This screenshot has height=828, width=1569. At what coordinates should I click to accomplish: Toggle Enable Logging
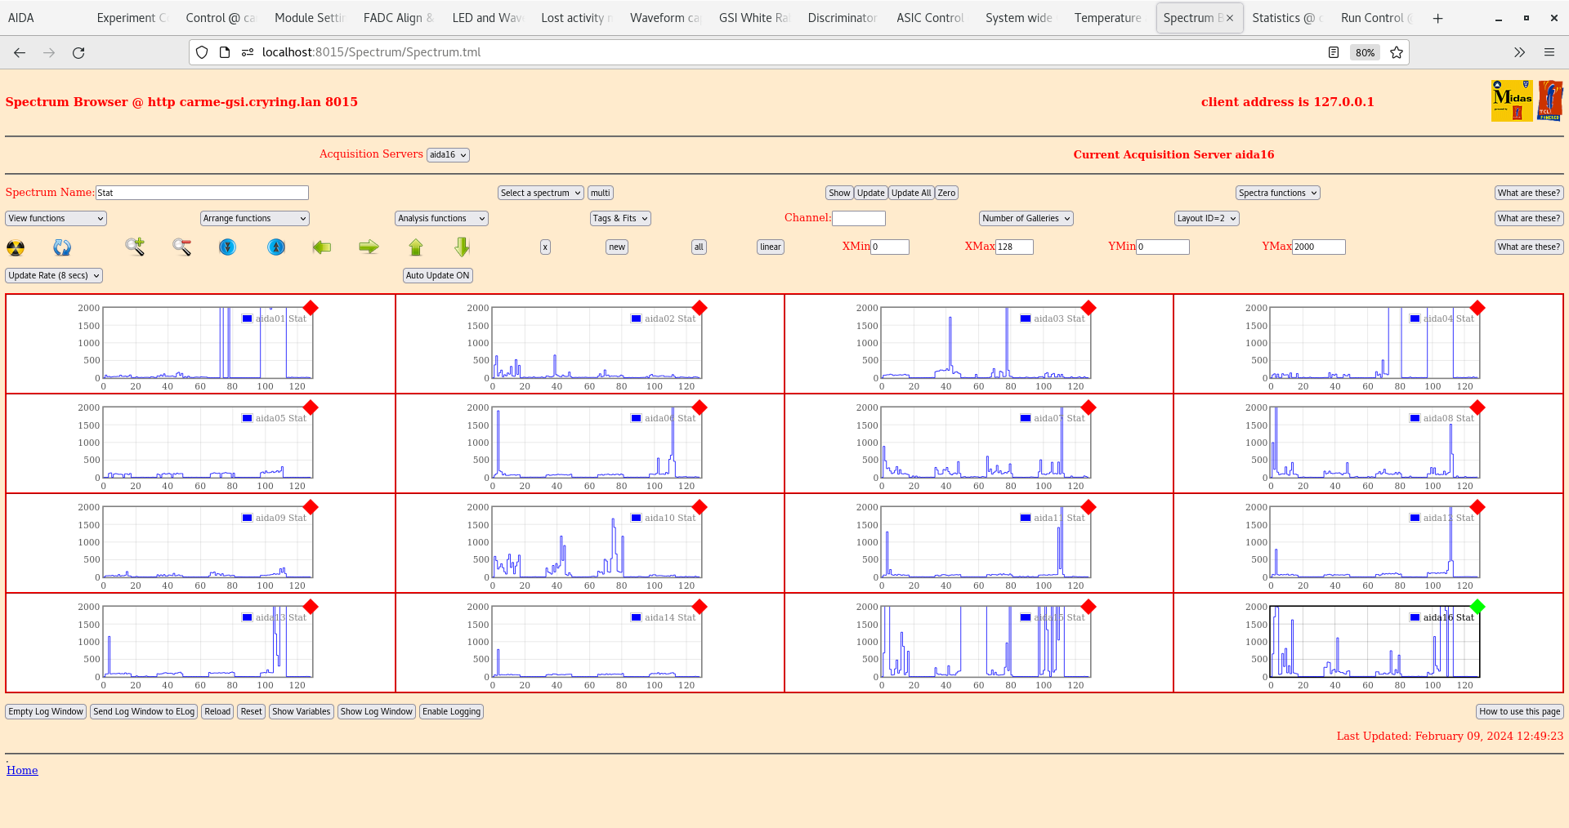451,711
